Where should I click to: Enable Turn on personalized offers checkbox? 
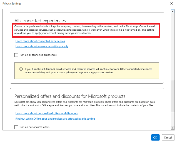click(x=16, y=127)
